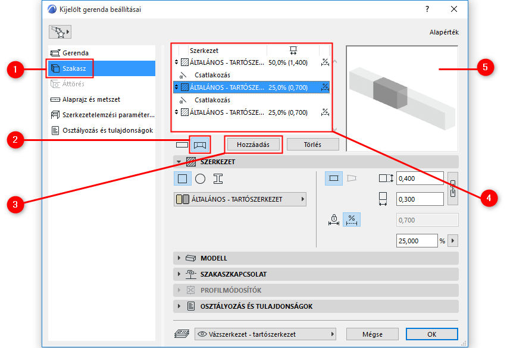Image resolution: width=507 pixels, height=348 pixels.
Task: Select the first Csatlakozás row
Action: click(251, 75)
